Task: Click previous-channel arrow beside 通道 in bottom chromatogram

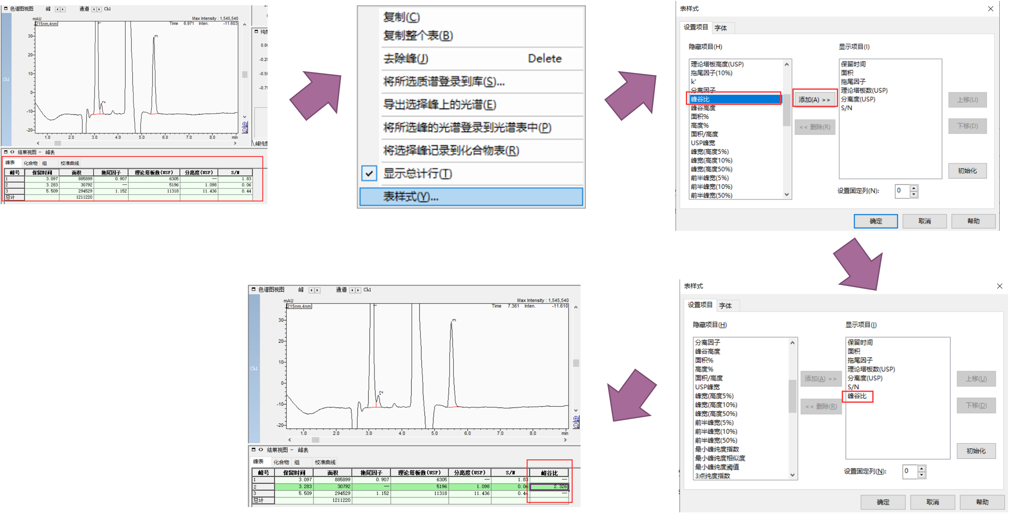Action: pyautogui.click(x=352, y=290)
